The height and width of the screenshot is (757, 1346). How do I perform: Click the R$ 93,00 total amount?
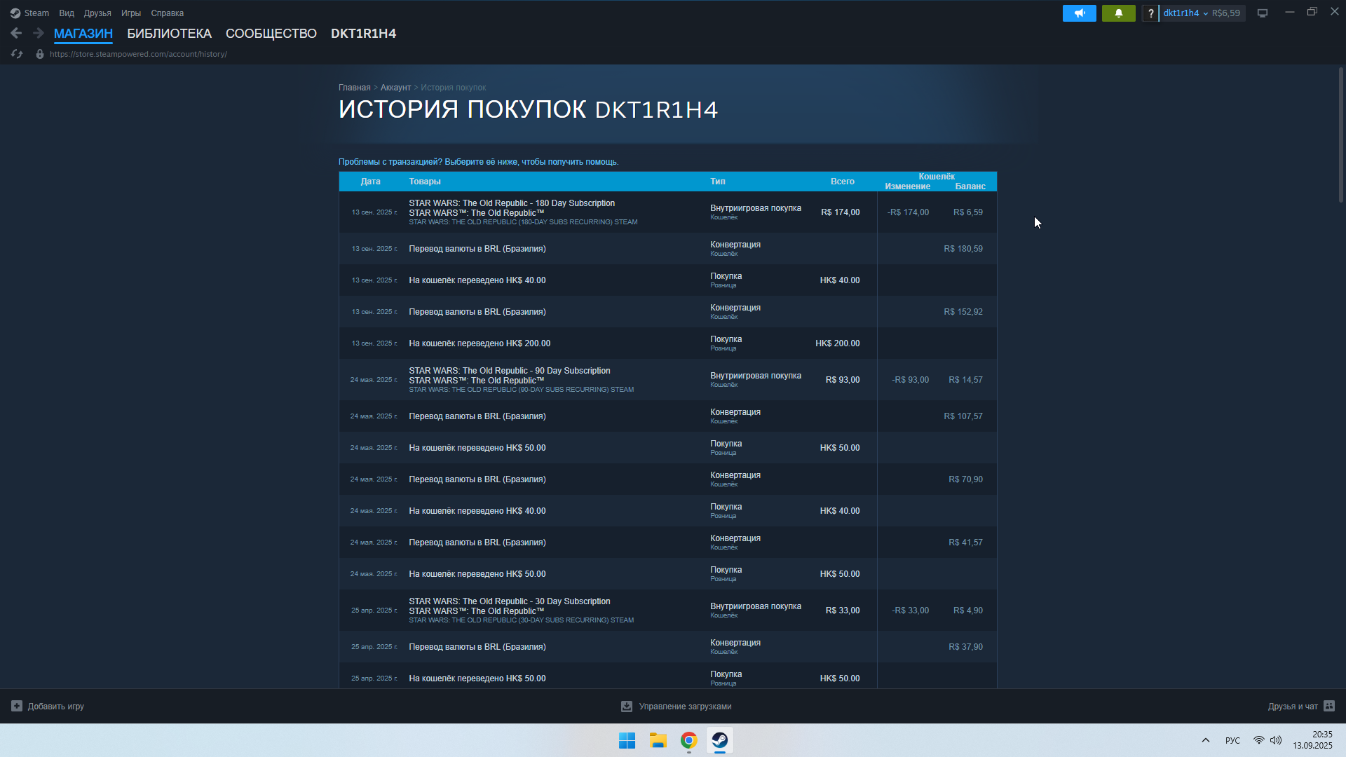(x=843, y=380)
